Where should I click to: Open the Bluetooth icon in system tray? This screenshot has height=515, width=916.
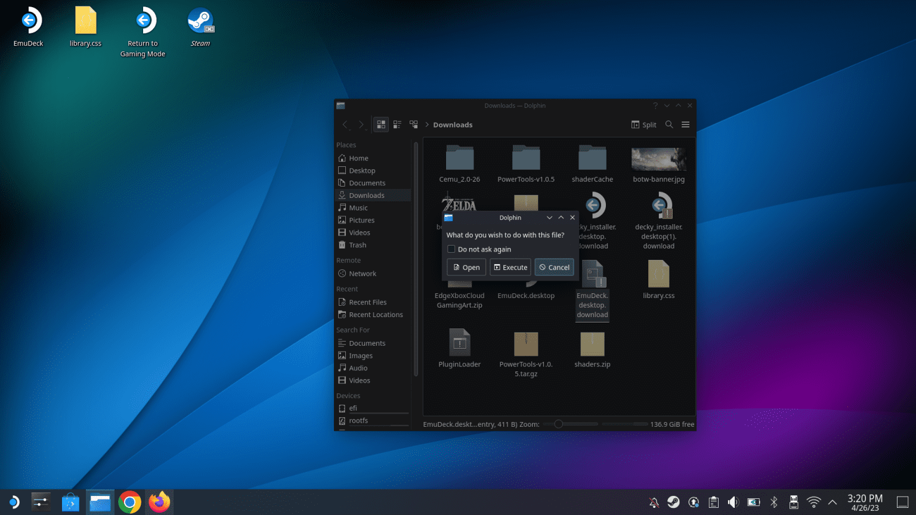click(773, 502)
